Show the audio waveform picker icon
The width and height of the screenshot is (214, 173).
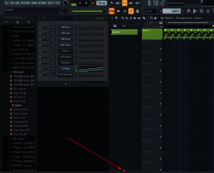click(124, 26)
